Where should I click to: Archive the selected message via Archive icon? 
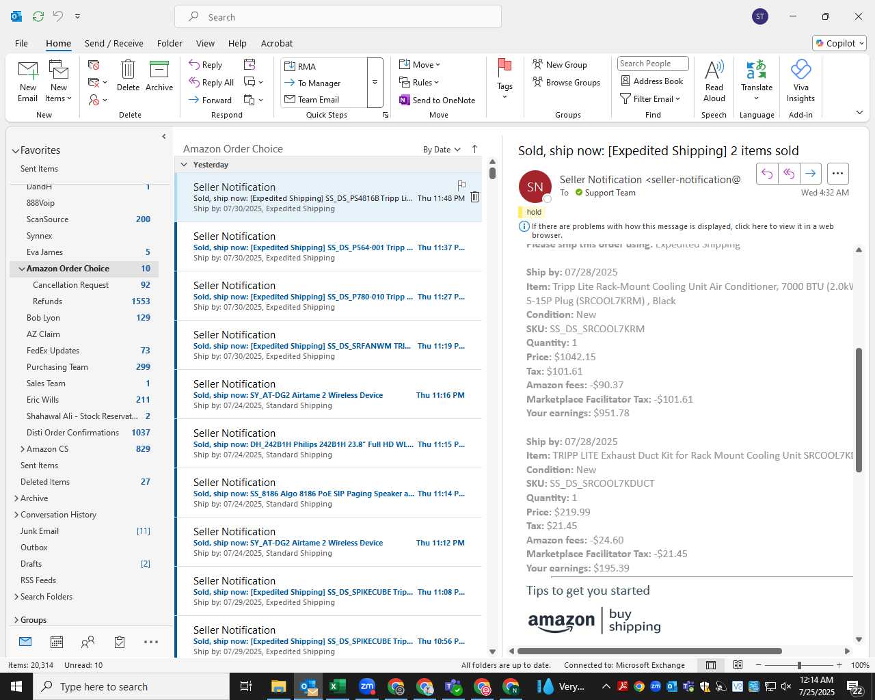159,76
